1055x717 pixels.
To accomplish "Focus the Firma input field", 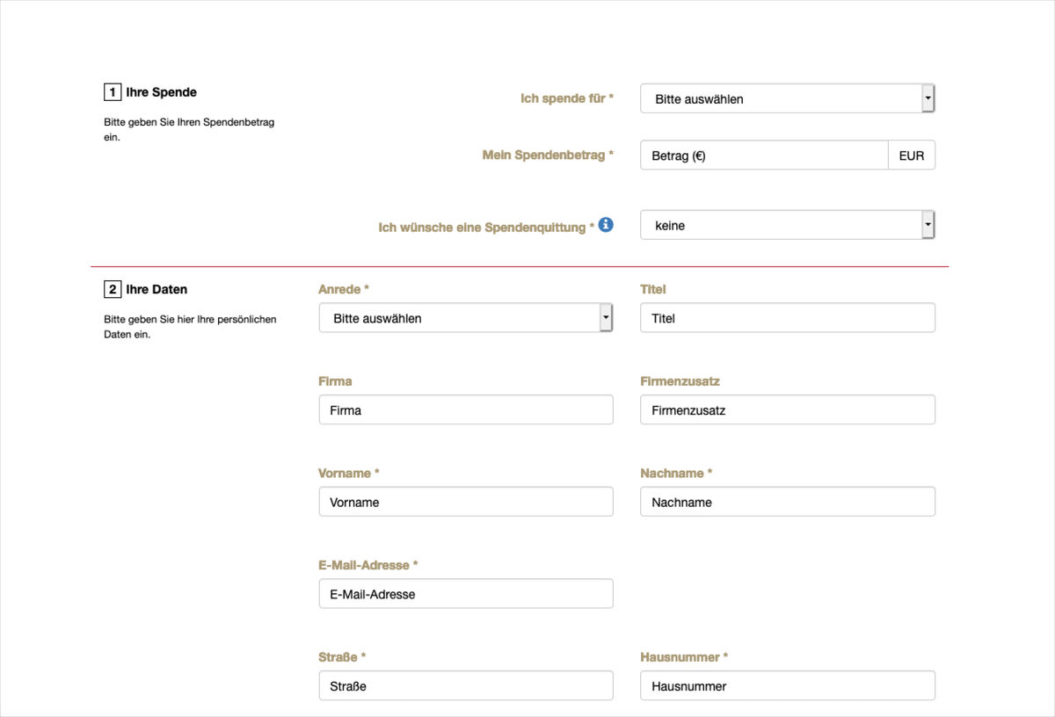I will tap(466, 409).
